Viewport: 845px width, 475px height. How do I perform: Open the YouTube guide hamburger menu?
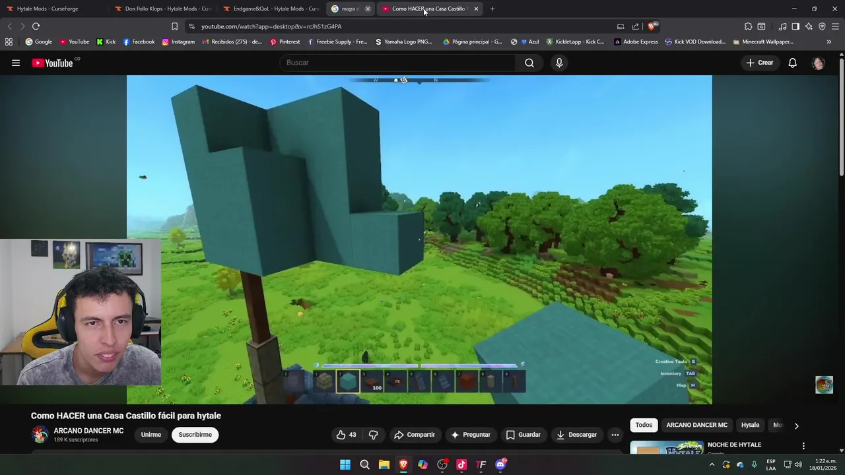click(16, 63)
